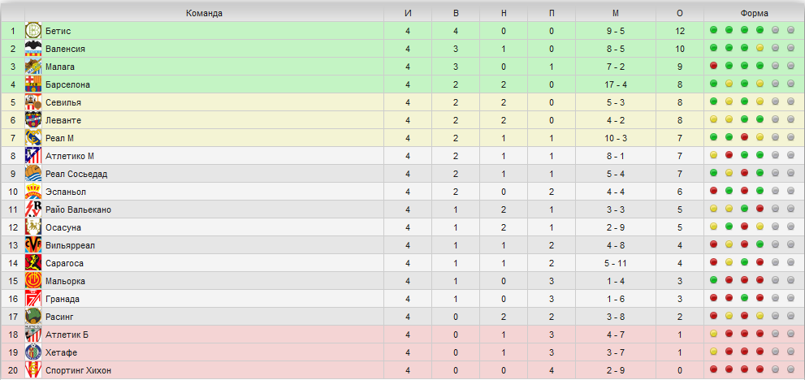The width and height of the screenshot is (805, 380).
Task: Sort by the Команда column header
Action: pos(205,13)
